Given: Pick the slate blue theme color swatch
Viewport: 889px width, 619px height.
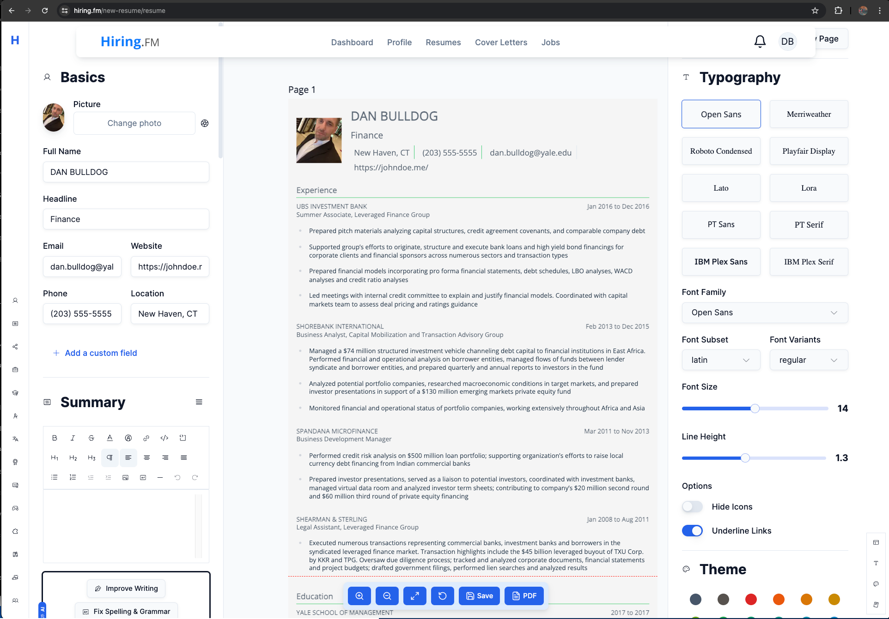Looking at the screenshot, I should pos(695,600).
